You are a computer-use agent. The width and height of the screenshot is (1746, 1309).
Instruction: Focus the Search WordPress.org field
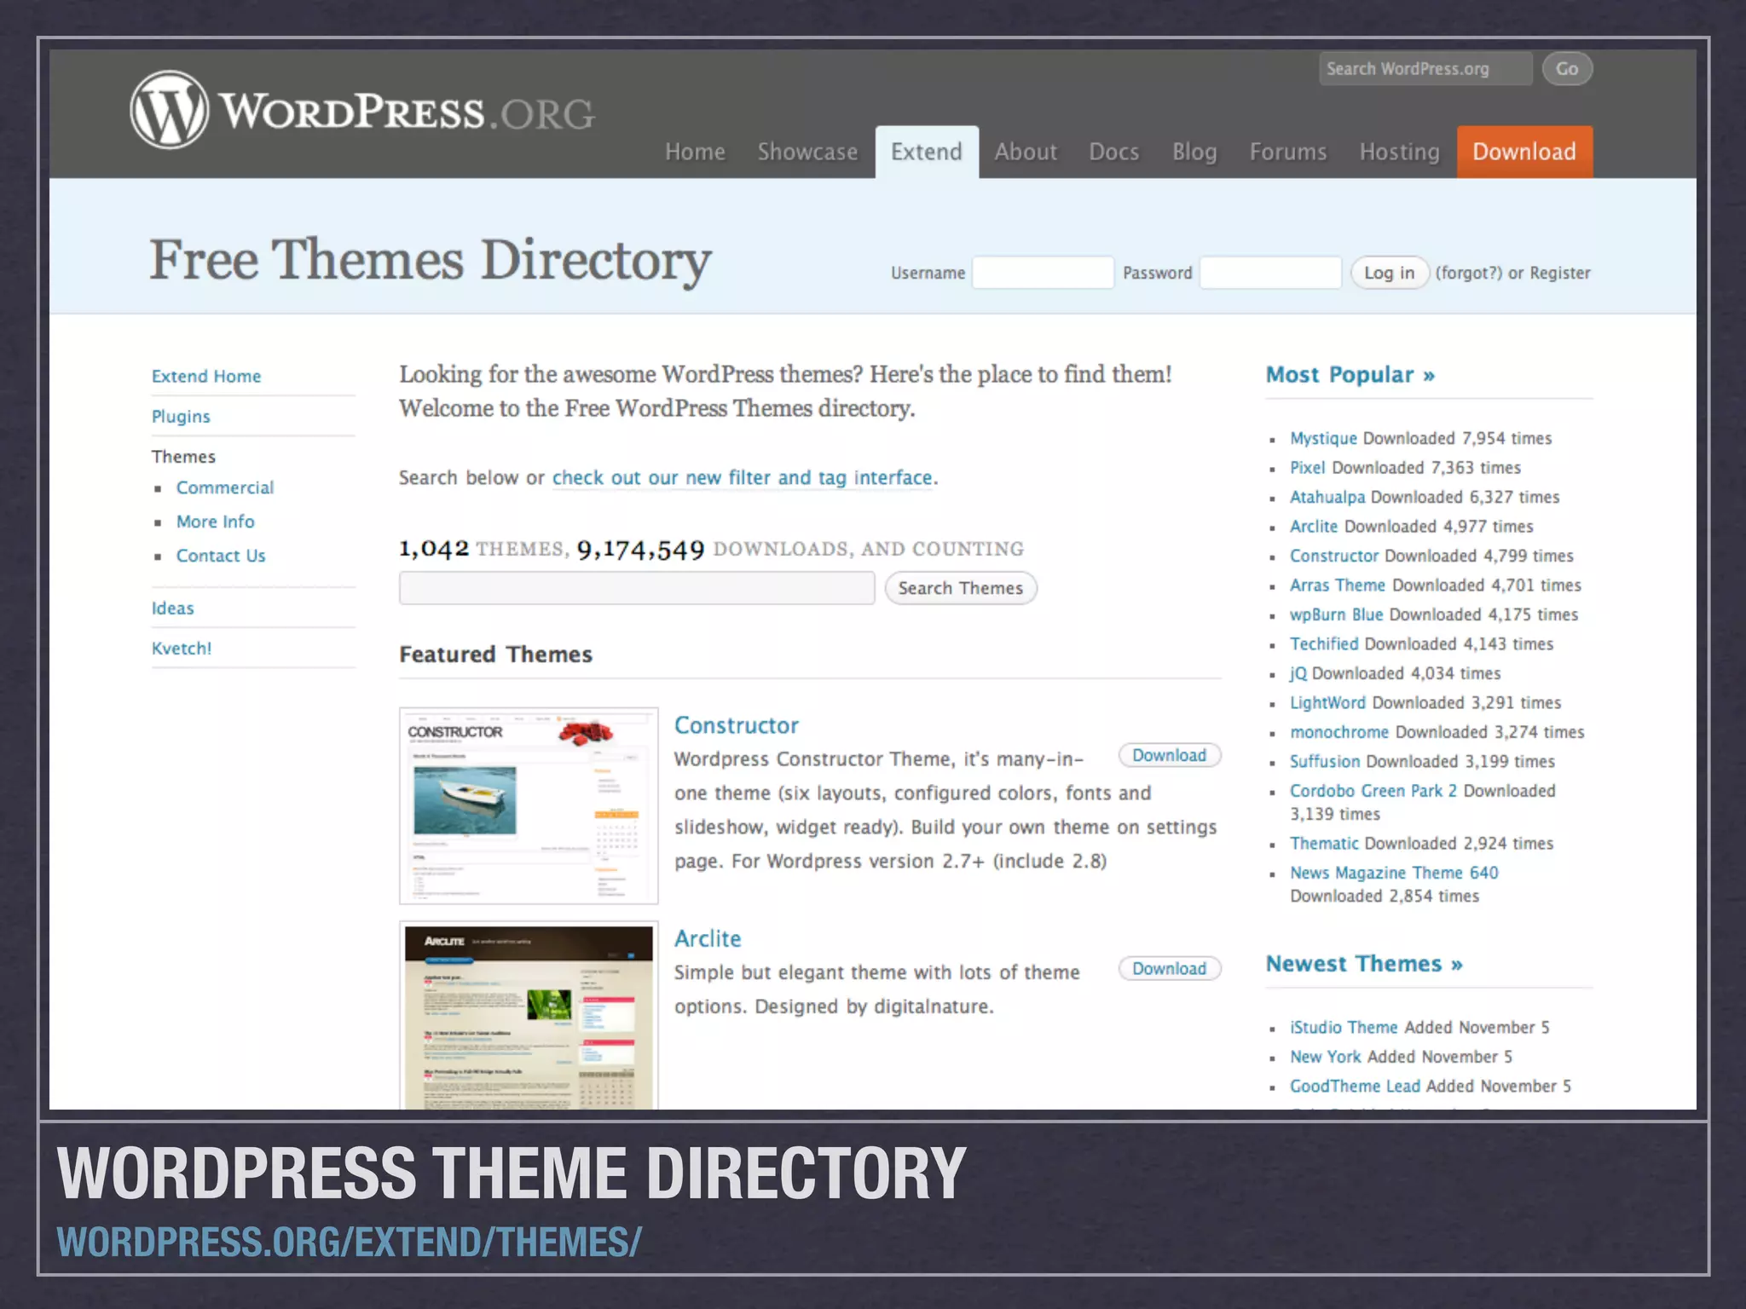[x=1425, y=69]
